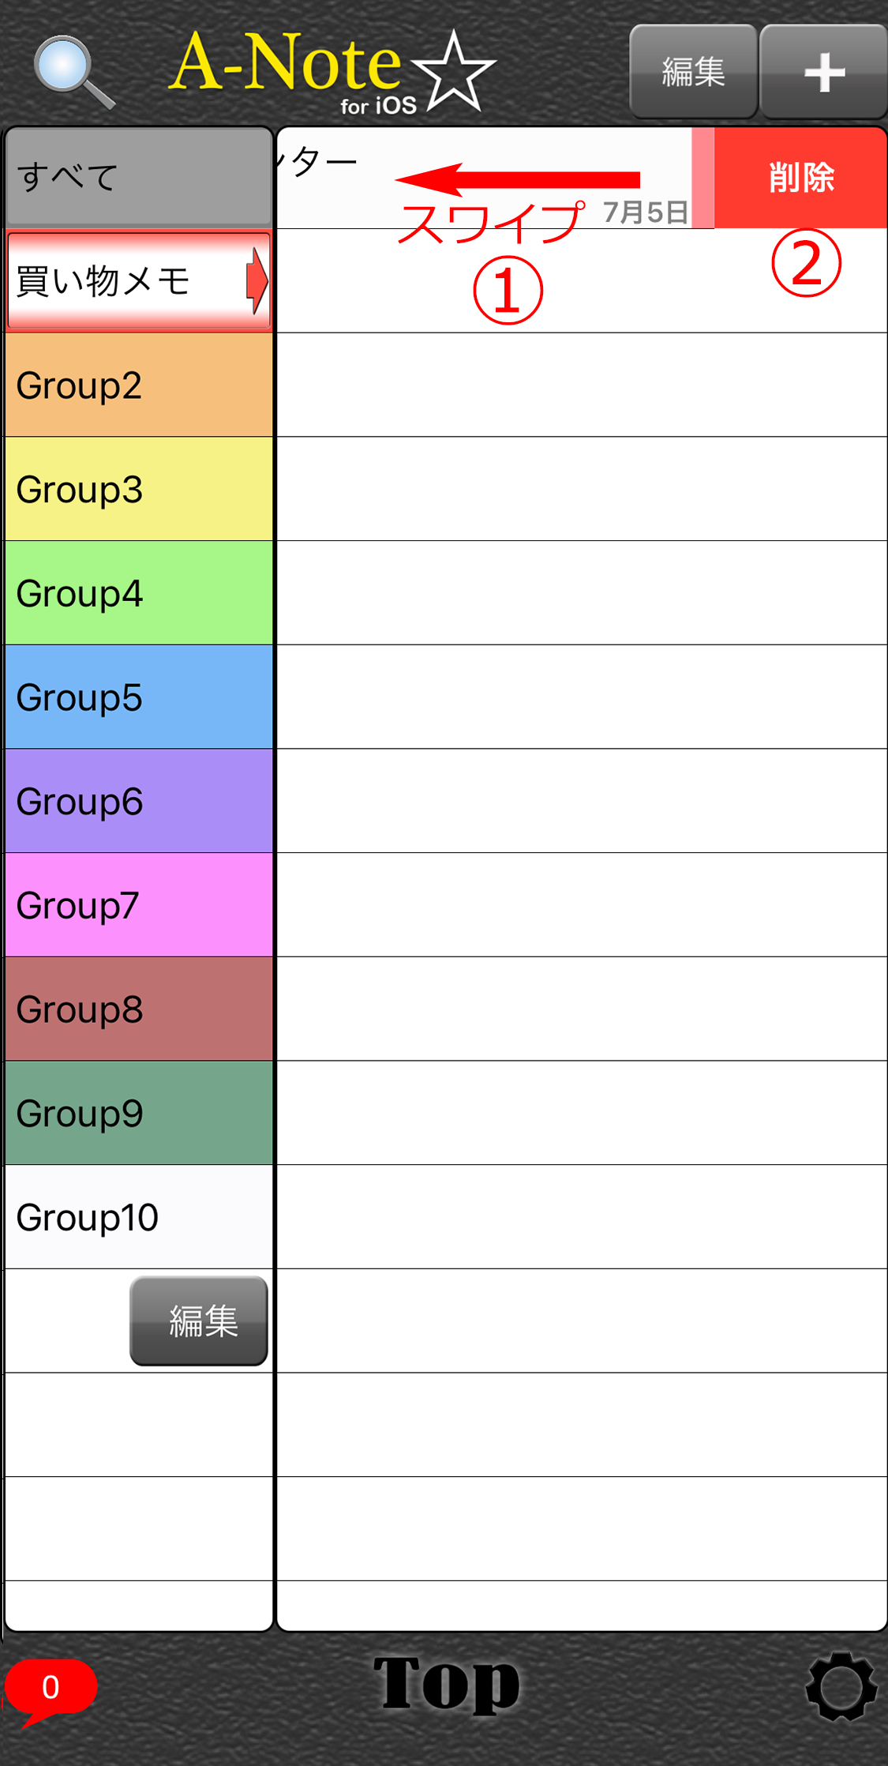Choose orange Group2
Screen dimensions: 888x1766
pyautogui.click(x=139, y=385)
